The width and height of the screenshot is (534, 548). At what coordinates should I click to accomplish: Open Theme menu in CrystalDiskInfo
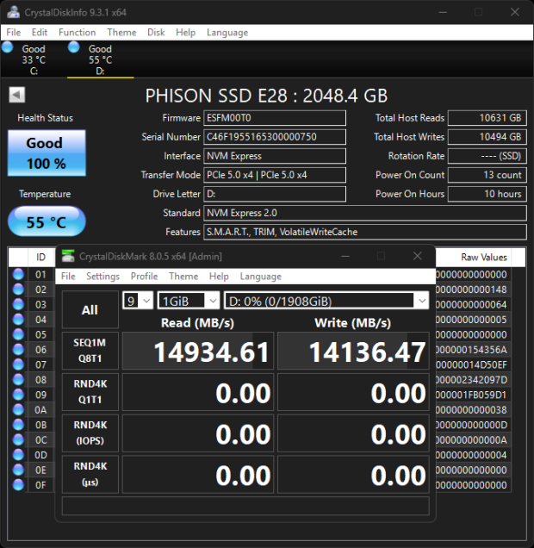tap(121, 32)
